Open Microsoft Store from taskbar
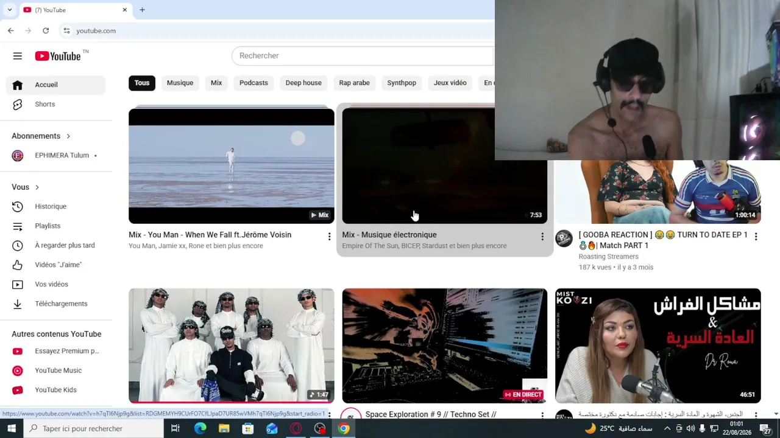Image resolution: width=780 pixels, height=438 pixels. click(247, 428)
